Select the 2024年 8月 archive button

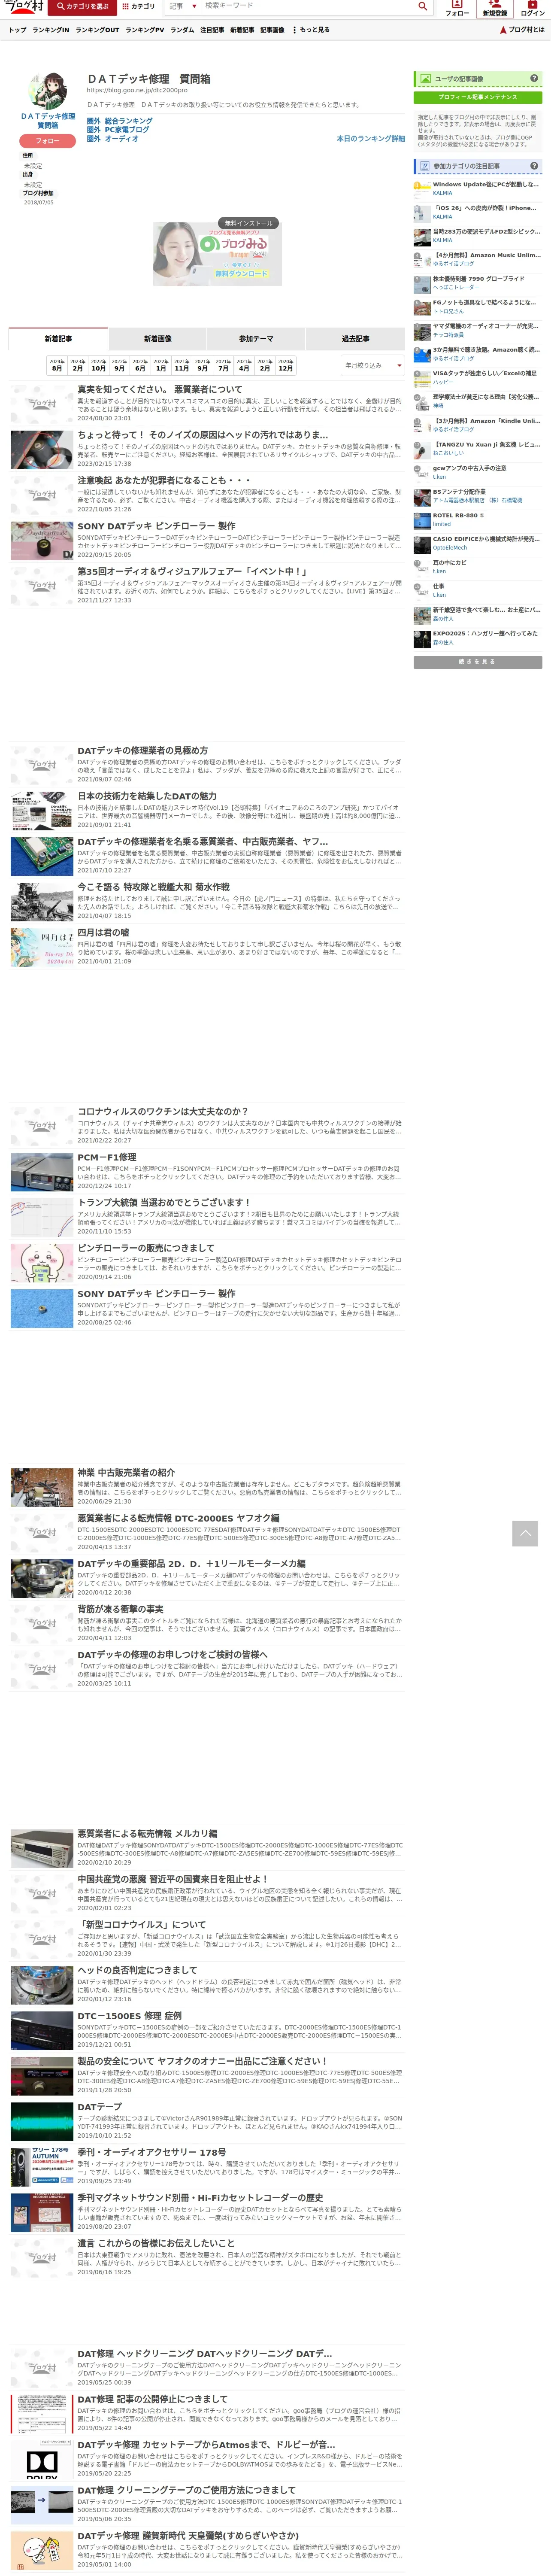[x=57, y=365]
